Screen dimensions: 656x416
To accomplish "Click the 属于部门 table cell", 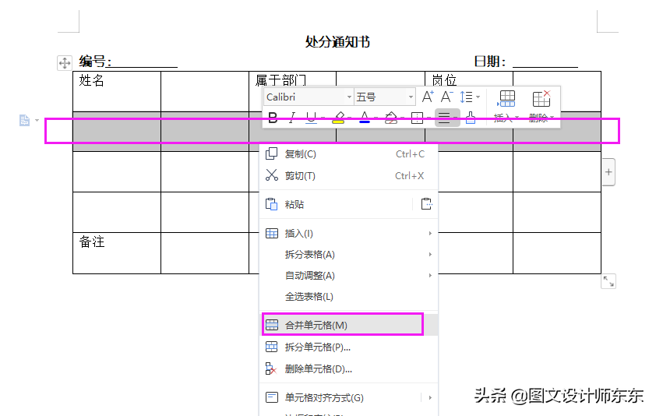I will pyautogui.click(x=292, y=91).
